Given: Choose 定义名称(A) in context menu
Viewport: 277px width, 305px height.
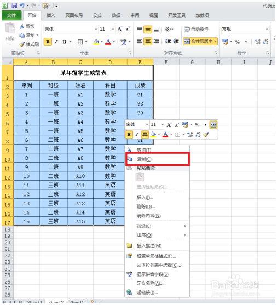Looking at the screenshot, I should point(158,284).
